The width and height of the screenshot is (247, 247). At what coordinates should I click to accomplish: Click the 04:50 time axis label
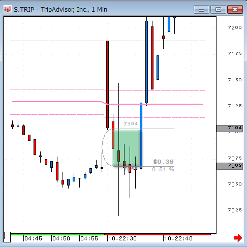(61, 238)
